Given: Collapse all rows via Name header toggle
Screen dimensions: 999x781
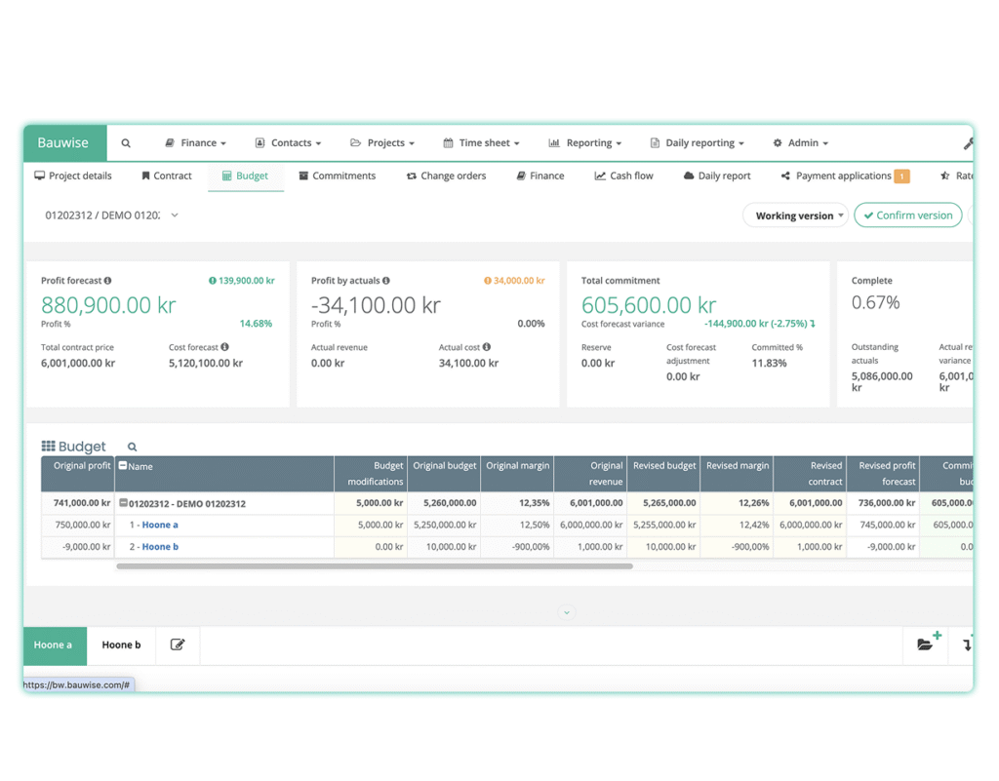Looking at the screenshot, I should coord(123,465).
